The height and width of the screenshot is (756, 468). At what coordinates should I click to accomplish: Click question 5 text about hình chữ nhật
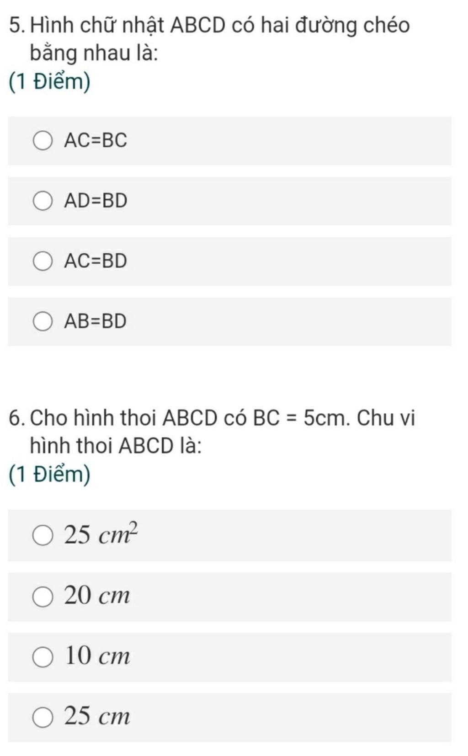pyautogui.click(x=209, y=39)
